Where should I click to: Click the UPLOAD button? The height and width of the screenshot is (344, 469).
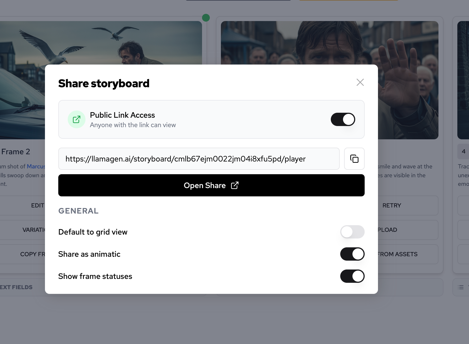(389, 230)
